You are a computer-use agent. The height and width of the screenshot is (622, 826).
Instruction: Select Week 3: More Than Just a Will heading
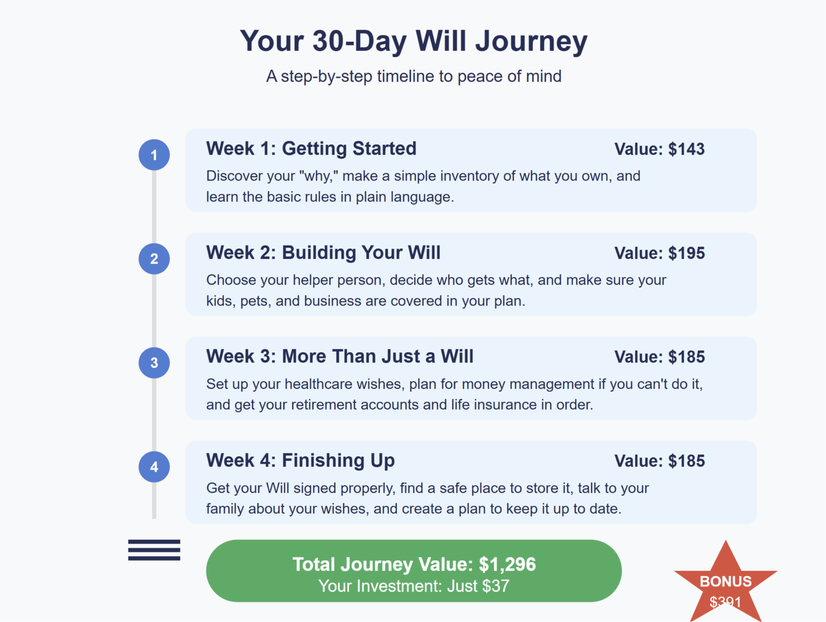(x=340, y=356)
